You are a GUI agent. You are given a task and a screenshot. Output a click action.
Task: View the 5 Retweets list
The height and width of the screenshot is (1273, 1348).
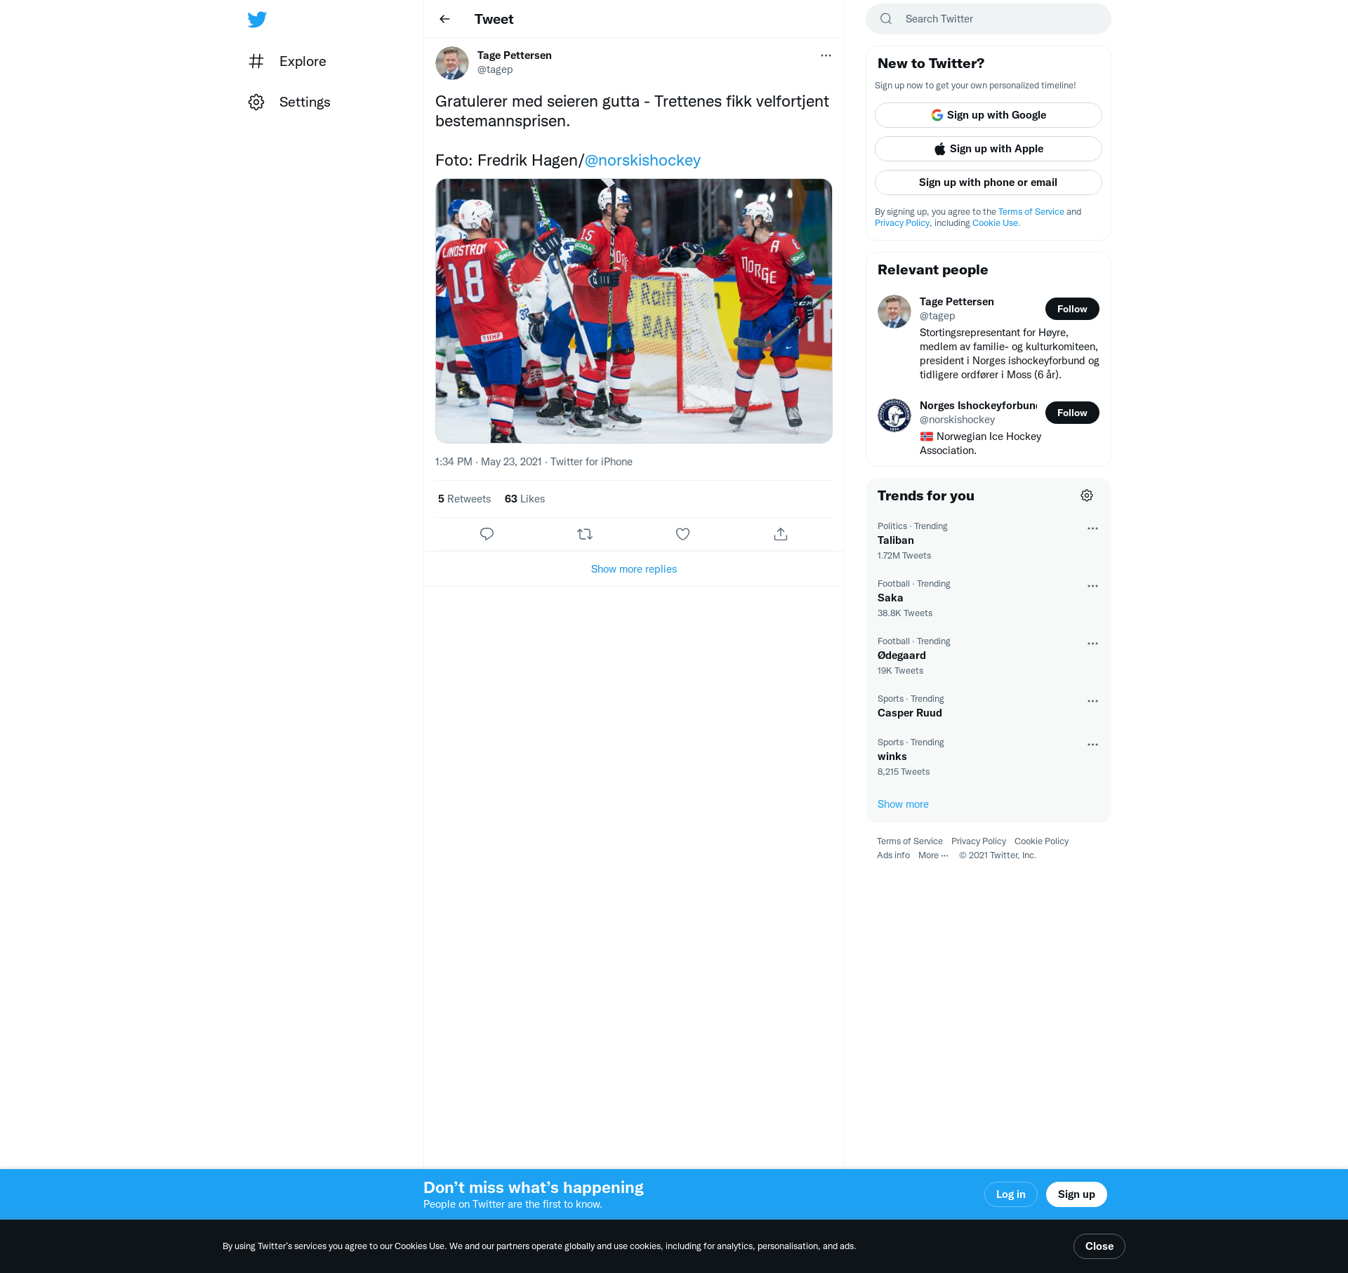(464, 499)
